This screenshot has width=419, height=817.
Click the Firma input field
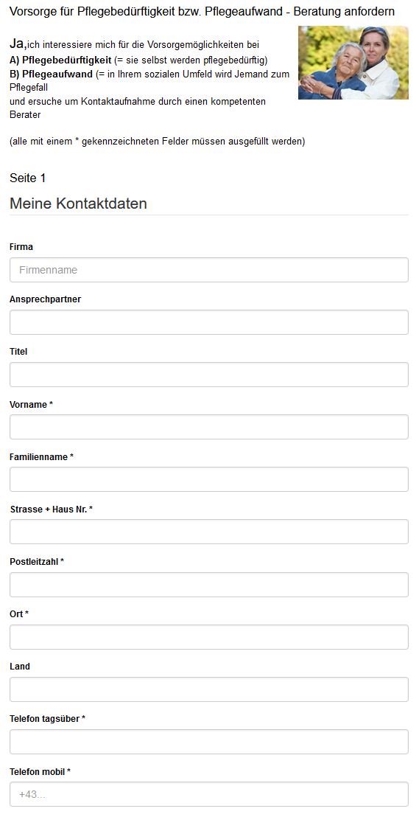coord(208,270)
